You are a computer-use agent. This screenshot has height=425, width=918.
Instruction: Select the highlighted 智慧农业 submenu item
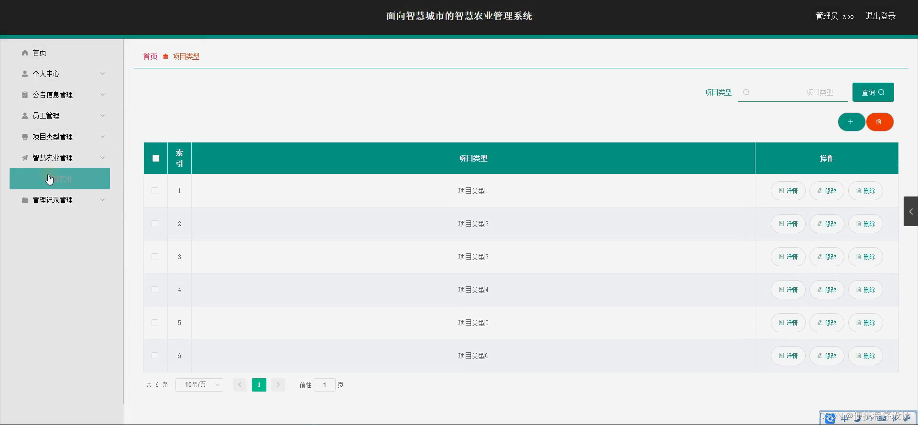(x=60, y=179)
